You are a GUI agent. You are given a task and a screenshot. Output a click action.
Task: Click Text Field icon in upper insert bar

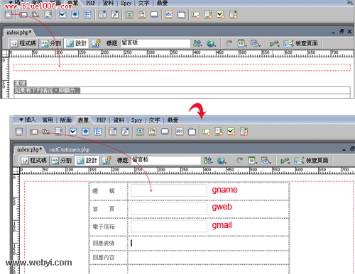(x=23, y=15)
